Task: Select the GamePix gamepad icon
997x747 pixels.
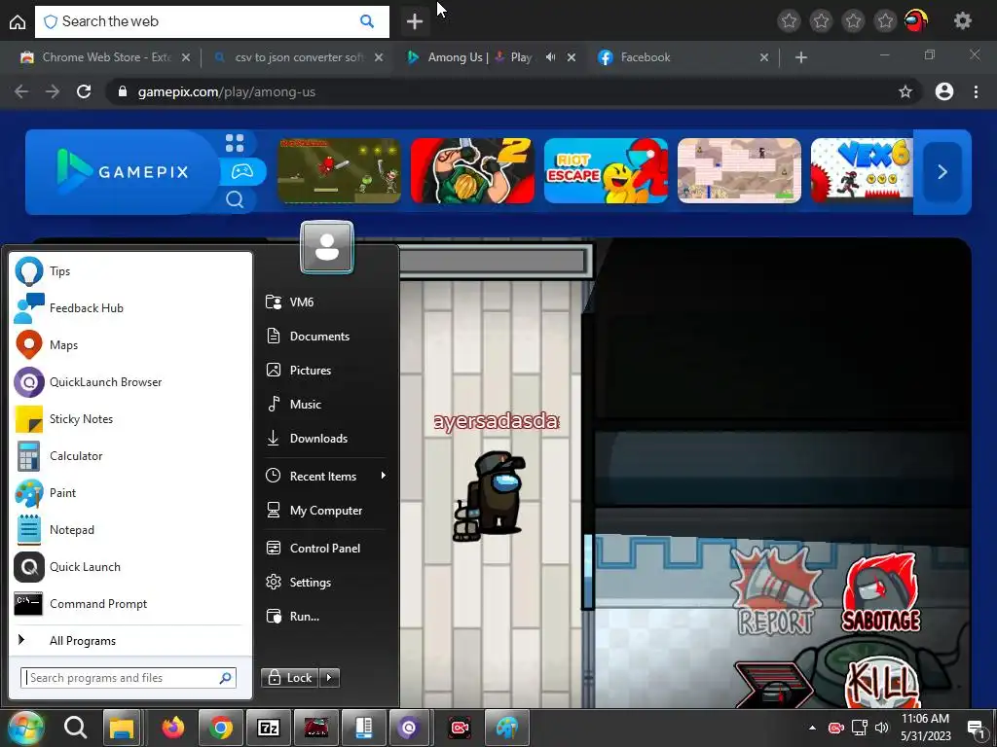Action: [241, 171]
